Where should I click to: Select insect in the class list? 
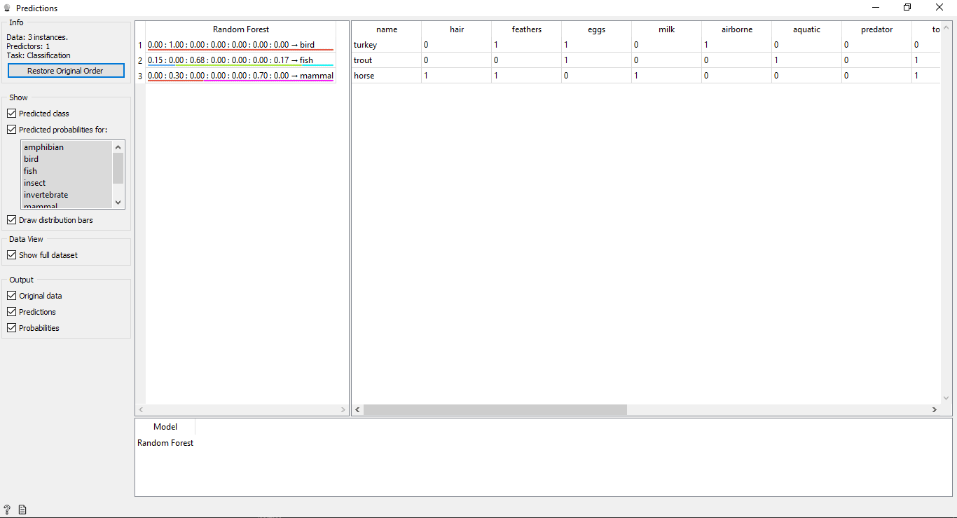point(34,183)
